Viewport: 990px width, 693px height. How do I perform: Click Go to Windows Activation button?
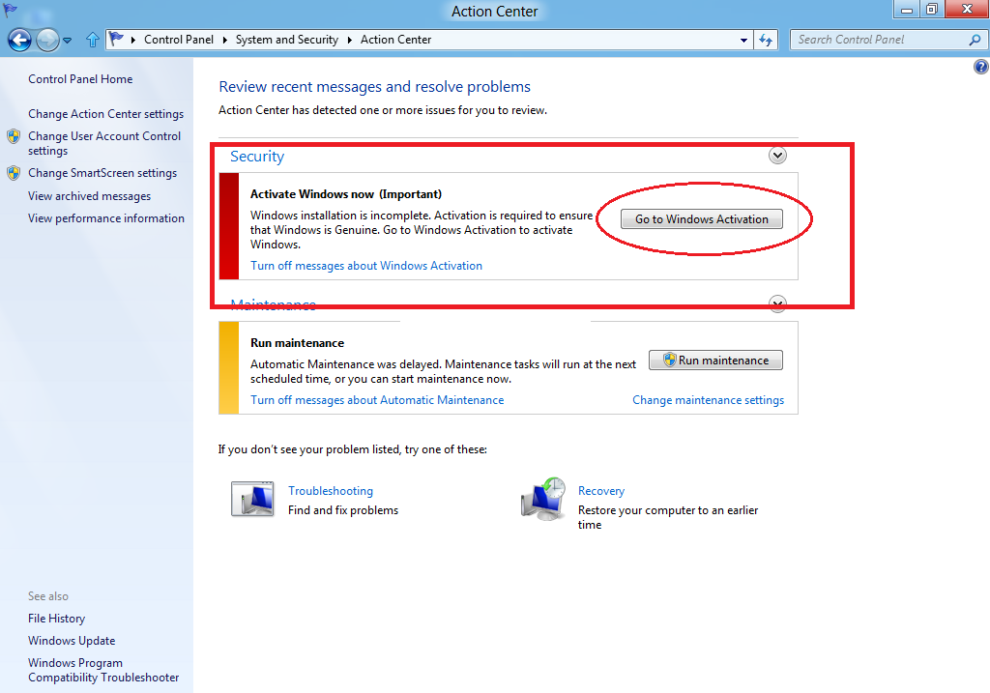click(702, 219)
